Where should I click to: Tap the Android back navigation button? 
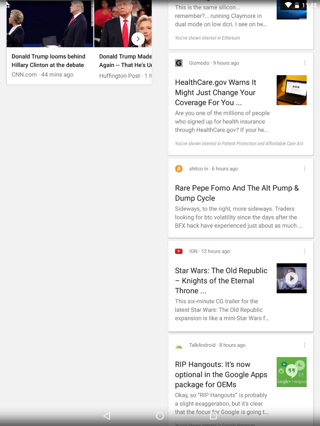107,416
